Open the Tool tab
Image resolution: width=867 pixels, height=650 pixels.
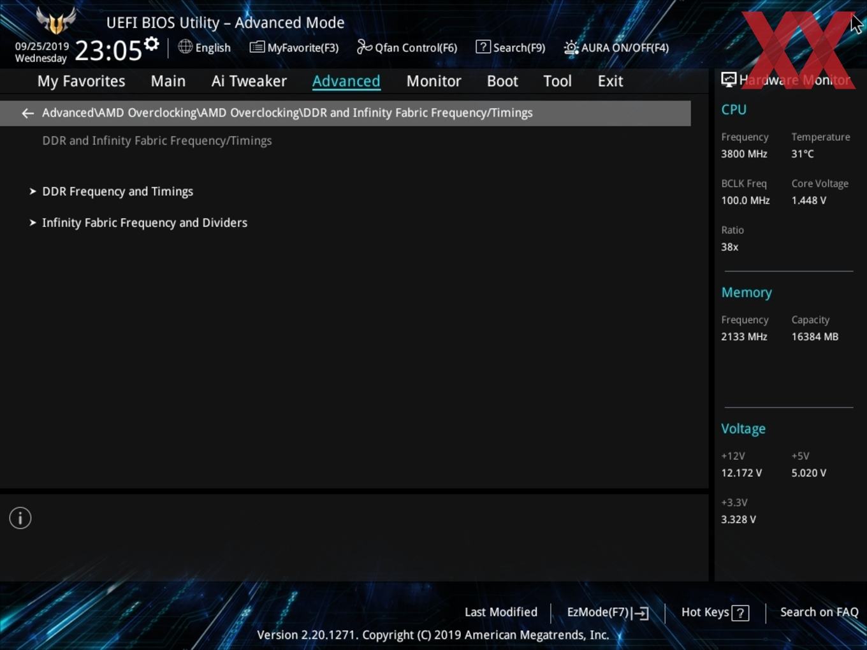pyautogui.click(x=558, y=81)
